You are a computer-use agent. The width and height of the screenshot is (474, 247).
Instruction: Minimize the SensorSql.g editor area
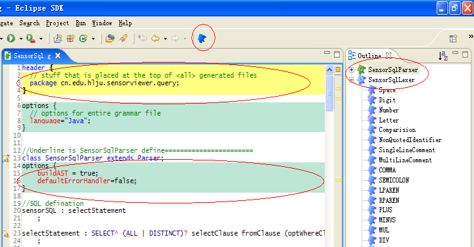(x=327, y=53)
